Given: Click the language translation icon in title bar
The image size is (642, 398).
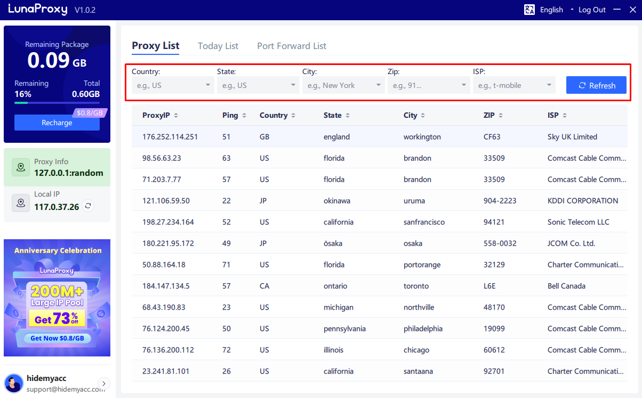Looking at the screenshot, I should tap(529, 10).
